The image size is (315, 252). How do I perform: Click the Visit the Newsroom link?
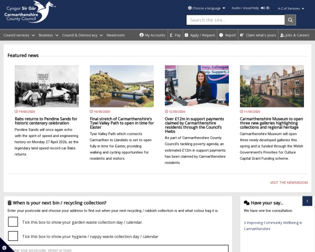tap(289, 183)
